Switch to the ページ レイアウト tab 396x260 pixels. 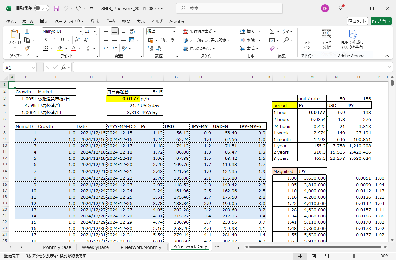(69, 21)
